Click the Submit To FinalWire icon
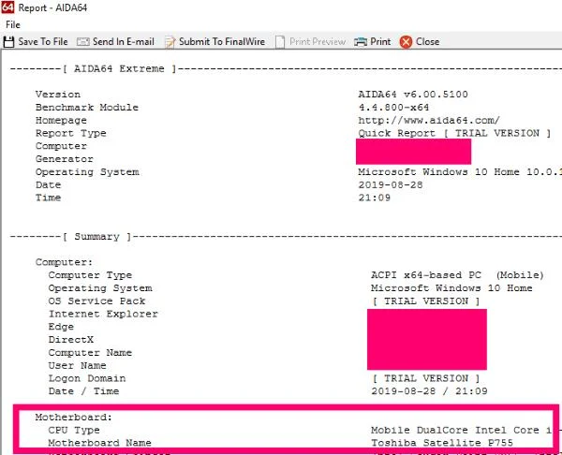Screen dimensions: 562x455 pyautogui.click(x=170, y=42)
